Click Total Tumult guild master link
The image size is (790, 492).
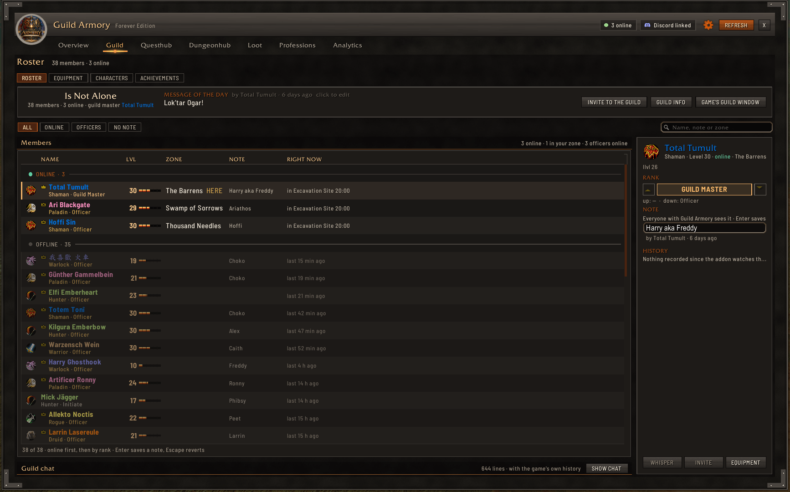pyautogui.click(x=138, y=105)
